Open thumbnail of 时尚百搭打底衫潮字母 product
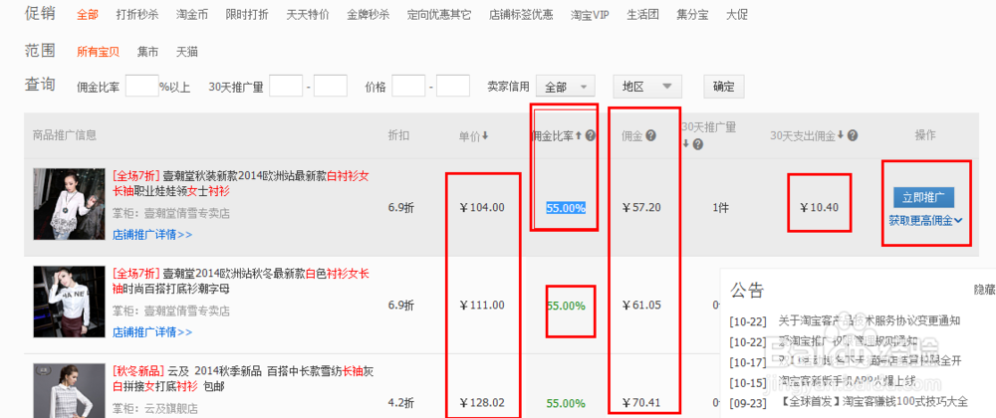Screen dimensions: 996x418 click(70, 302)
